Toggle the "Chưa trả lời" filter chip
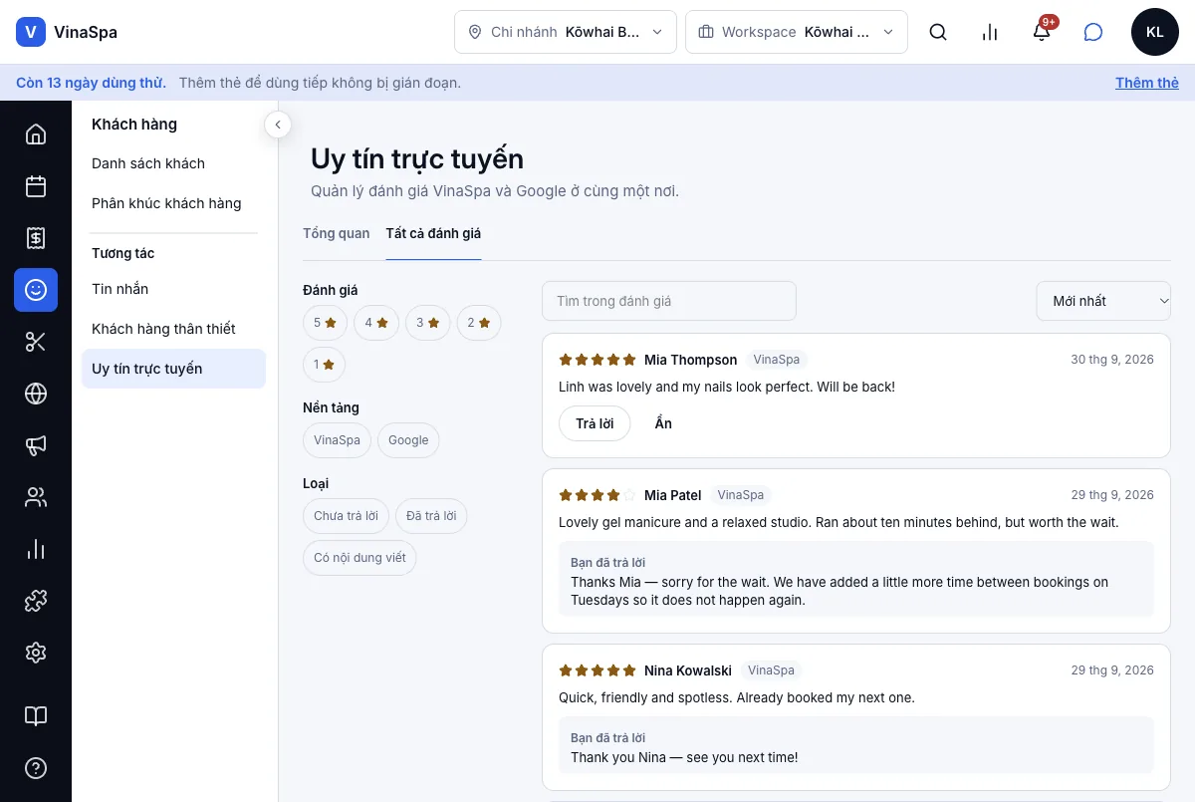 [x=346, y=516]
